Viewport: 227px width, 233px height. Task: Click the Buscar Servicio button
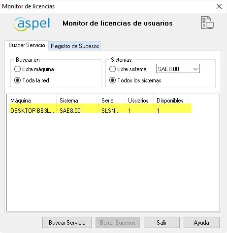click(67, 223)
